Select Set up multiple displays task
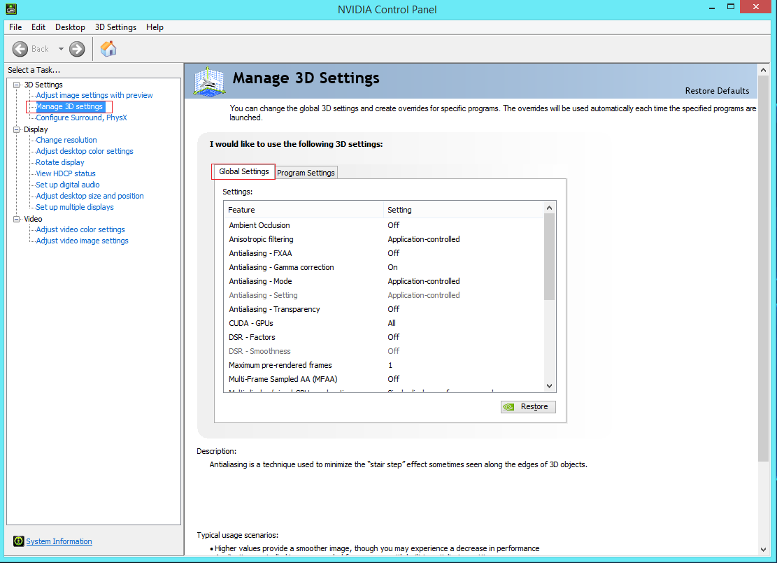This screenshot has height=563, width=777. [x=74, y=207]
